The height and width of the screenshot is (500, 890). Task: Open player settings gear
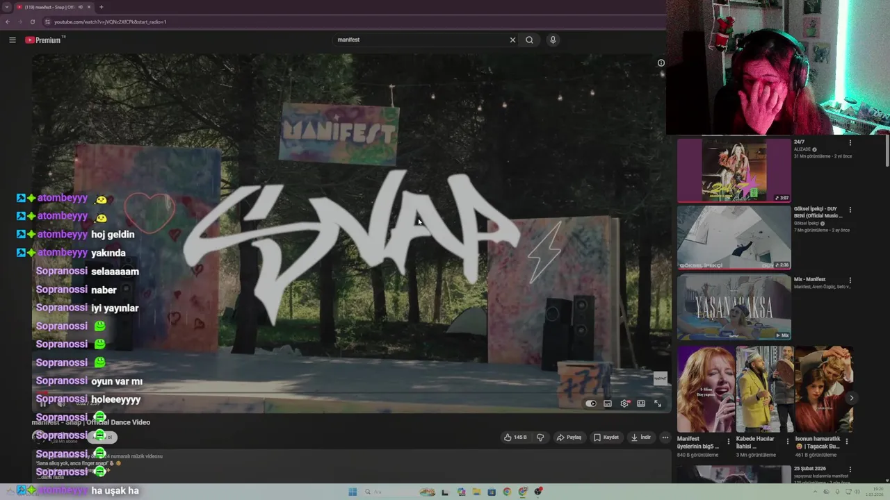click(x=624, y=403)
